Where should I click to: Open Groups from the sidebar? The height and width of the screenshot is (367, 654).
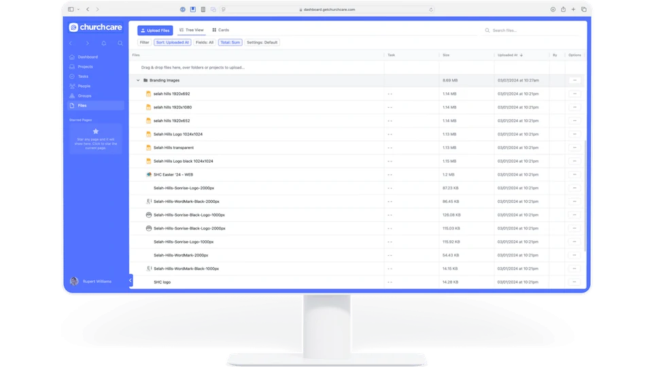pos(96,96)
